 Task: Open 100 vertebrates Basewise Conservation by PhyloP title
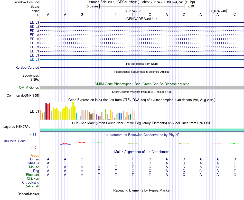coord(142,135)
